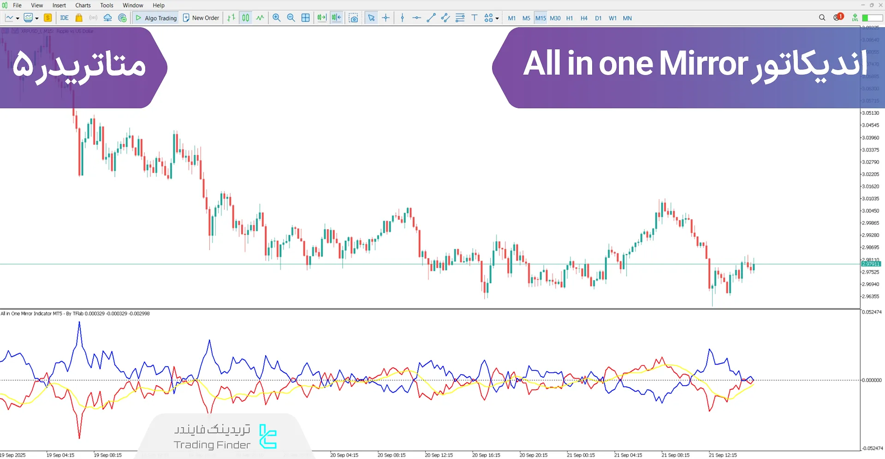Open the MQL5 Market shopping bag
The width and height of the screenshot is (885, 459).
point(78,18)
